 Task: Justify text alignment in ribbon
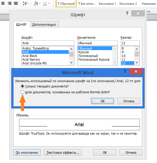pyautogui.click(x=16, y=3)
